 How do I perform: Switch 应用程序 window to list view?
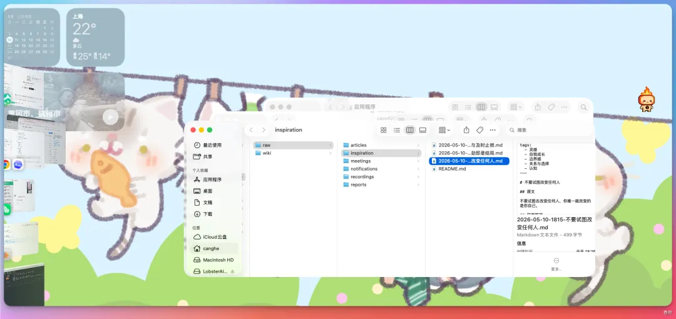pyautogui.click(x=468, y=107)
